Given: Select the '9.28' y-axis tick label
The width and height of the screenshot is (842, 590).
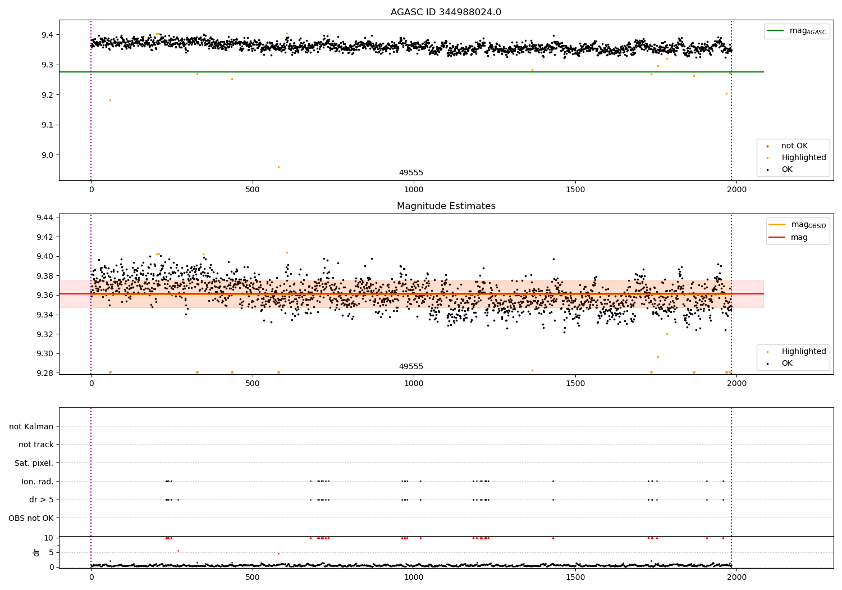Looking at the screenshot, I should (45, 374).
